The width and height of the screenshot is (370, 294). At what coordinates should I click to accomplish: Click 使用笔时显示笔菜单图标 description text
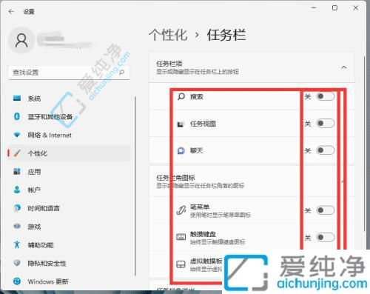point(220,215)
